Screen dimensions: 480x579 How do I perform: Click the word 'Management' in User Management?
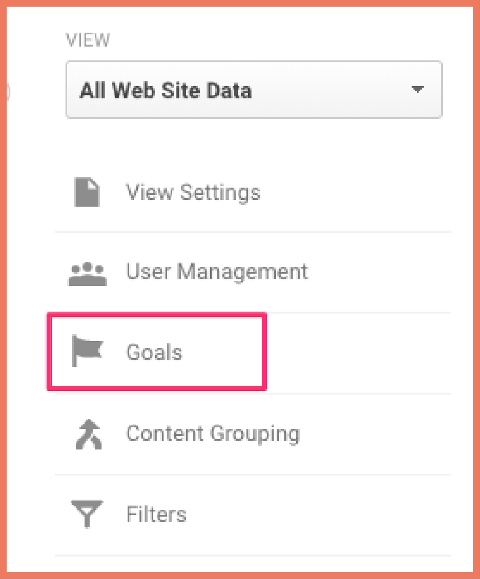[243, 271]
